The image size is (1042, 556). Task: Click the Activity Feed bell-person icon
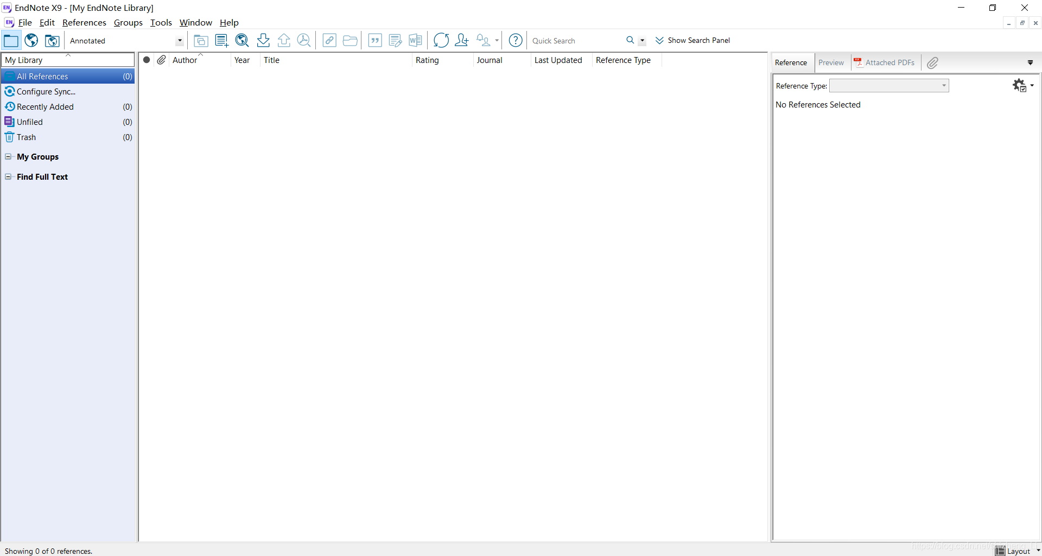click(x=483, y=41)
